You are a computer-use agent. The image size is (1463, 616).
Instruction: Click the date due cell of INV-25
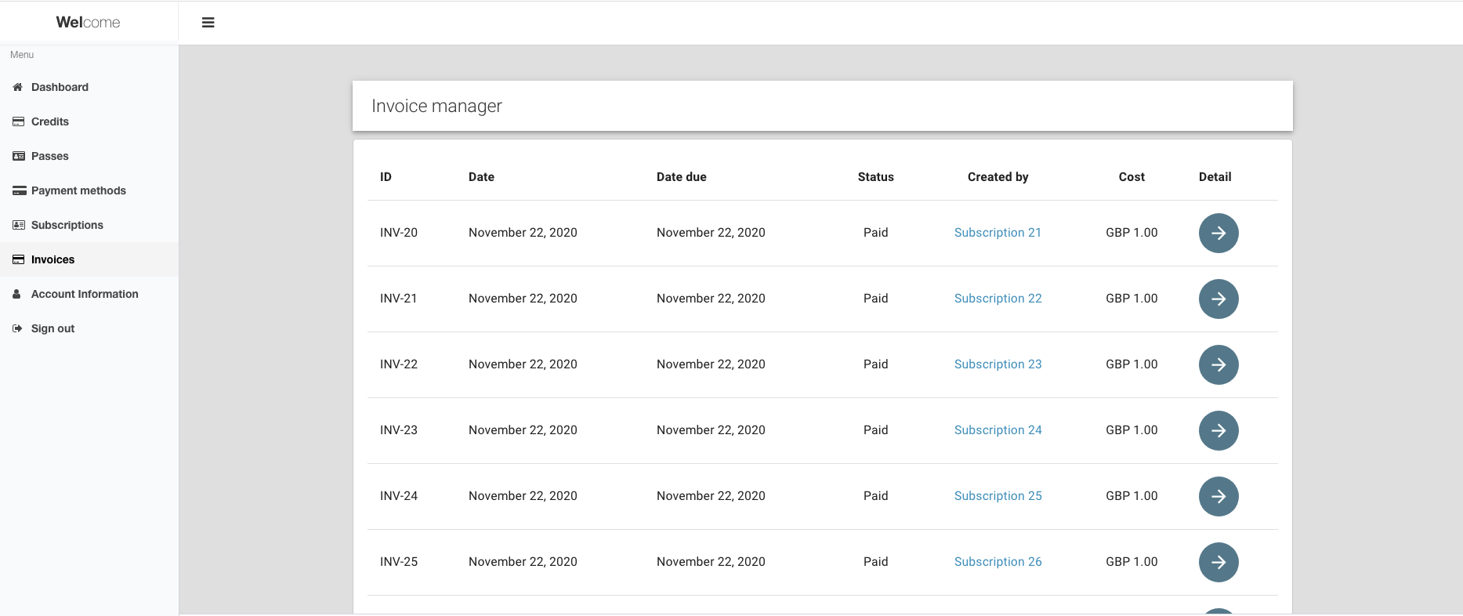click(x=711, y=562)
